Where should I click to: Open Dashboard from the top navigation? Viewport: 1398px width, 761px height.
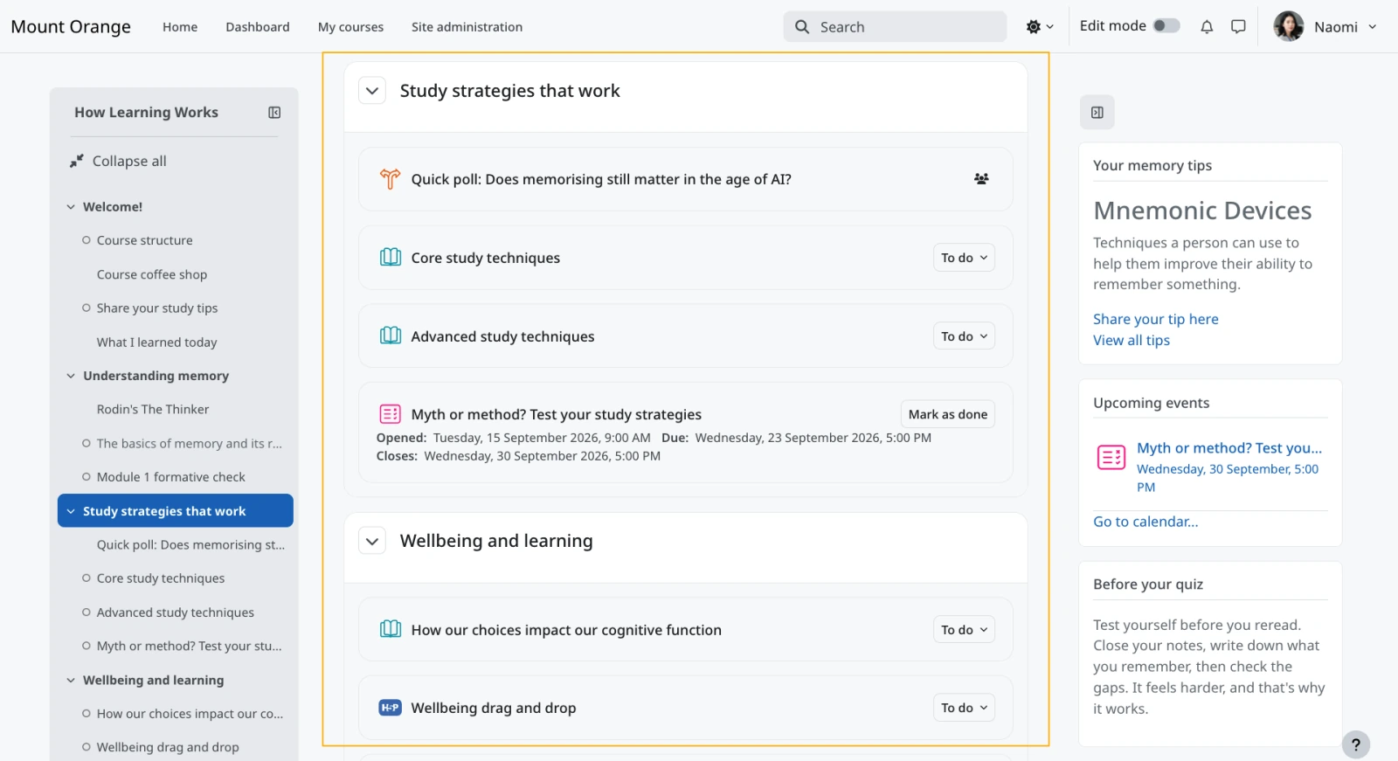(x=258, y=27)
